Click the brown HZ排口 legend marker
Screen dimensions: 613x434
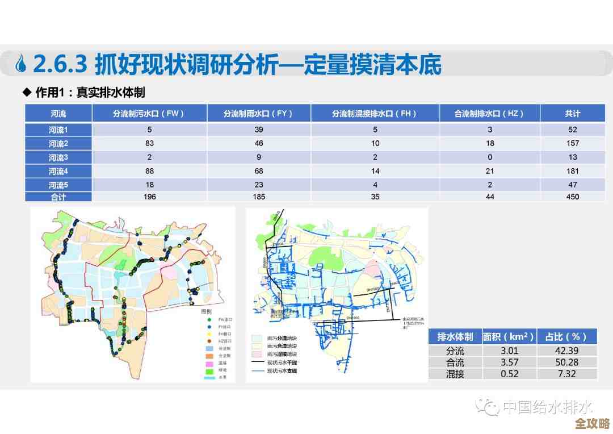(209, 341)
